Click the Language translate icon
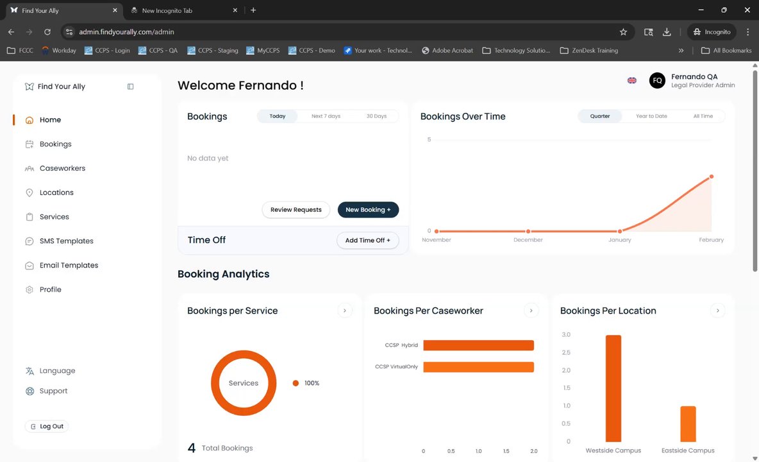The width and height of the screenshot is (759, 462). pos(29,370)
